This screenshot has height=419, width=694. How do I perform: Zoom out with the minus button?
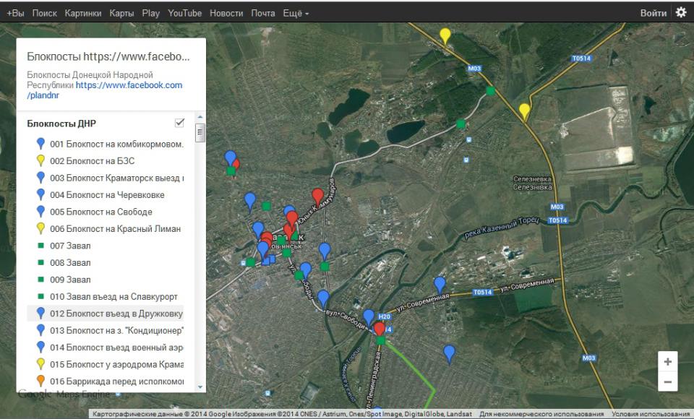pyautogui.click(x=667, y=382)
